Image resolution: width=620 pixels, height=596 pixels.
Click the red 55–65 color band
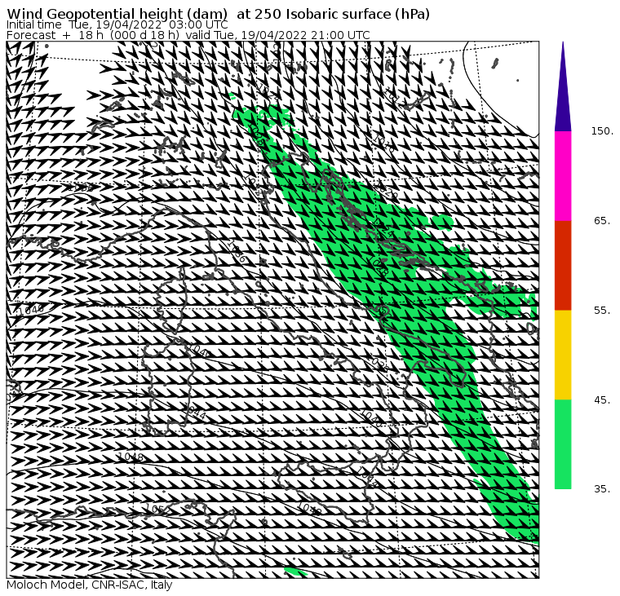(563, 265)
